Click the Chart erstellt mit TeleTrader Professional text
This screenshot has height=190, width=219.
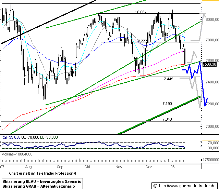coord(42,173)
